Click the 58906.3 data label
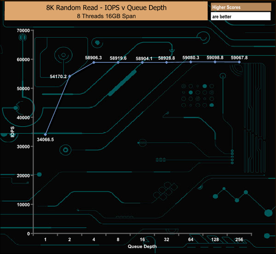This screenshot has width=276, height=254. [x=94, y=57]
